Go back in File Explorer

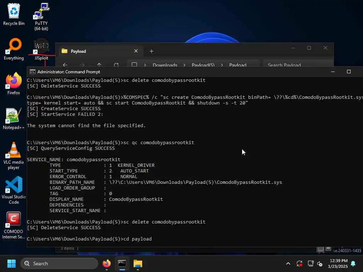click(65, 65)
